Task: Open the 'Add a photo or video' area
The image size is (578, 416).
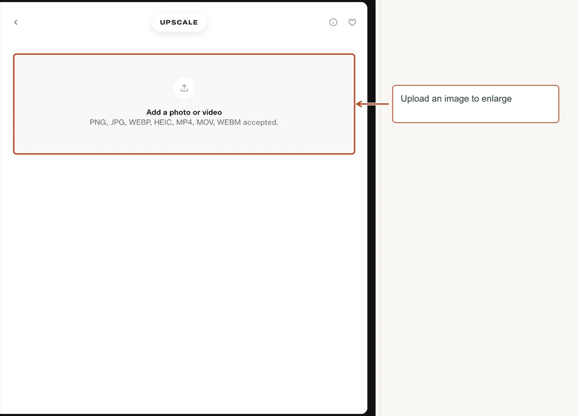Action: [x=184, y=104]
